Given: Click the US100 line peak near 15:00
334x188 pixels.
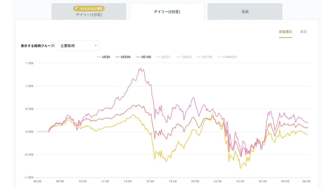Looking at the screenshot, I should coord(141,68).
